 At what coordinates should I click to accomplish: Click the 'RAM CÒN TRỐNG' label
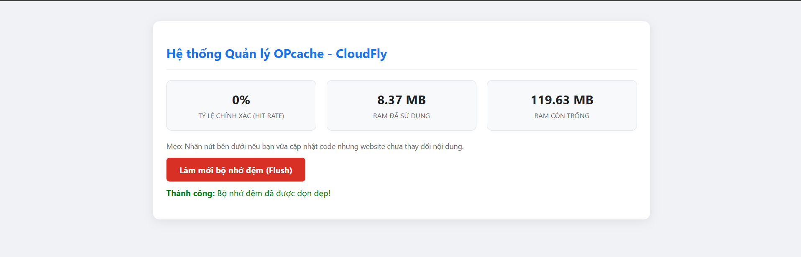[x=562, y=116]
